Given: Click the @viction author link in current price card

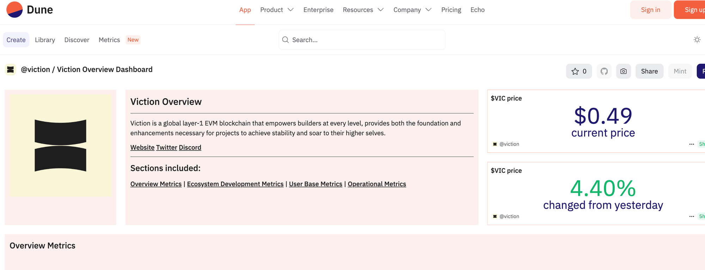Looking at the screenshot, I should click(509, 144).
